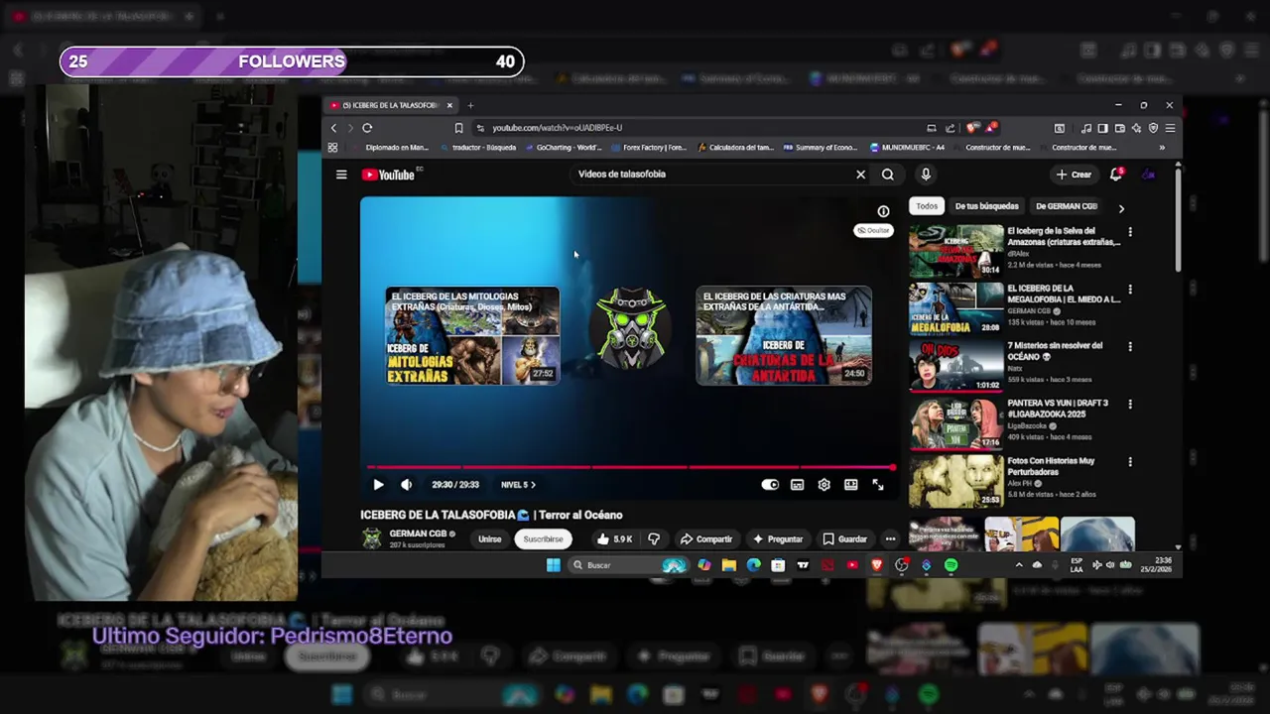
Task: Dislike the video with thumbs down
Action: (x=654, y=539)
